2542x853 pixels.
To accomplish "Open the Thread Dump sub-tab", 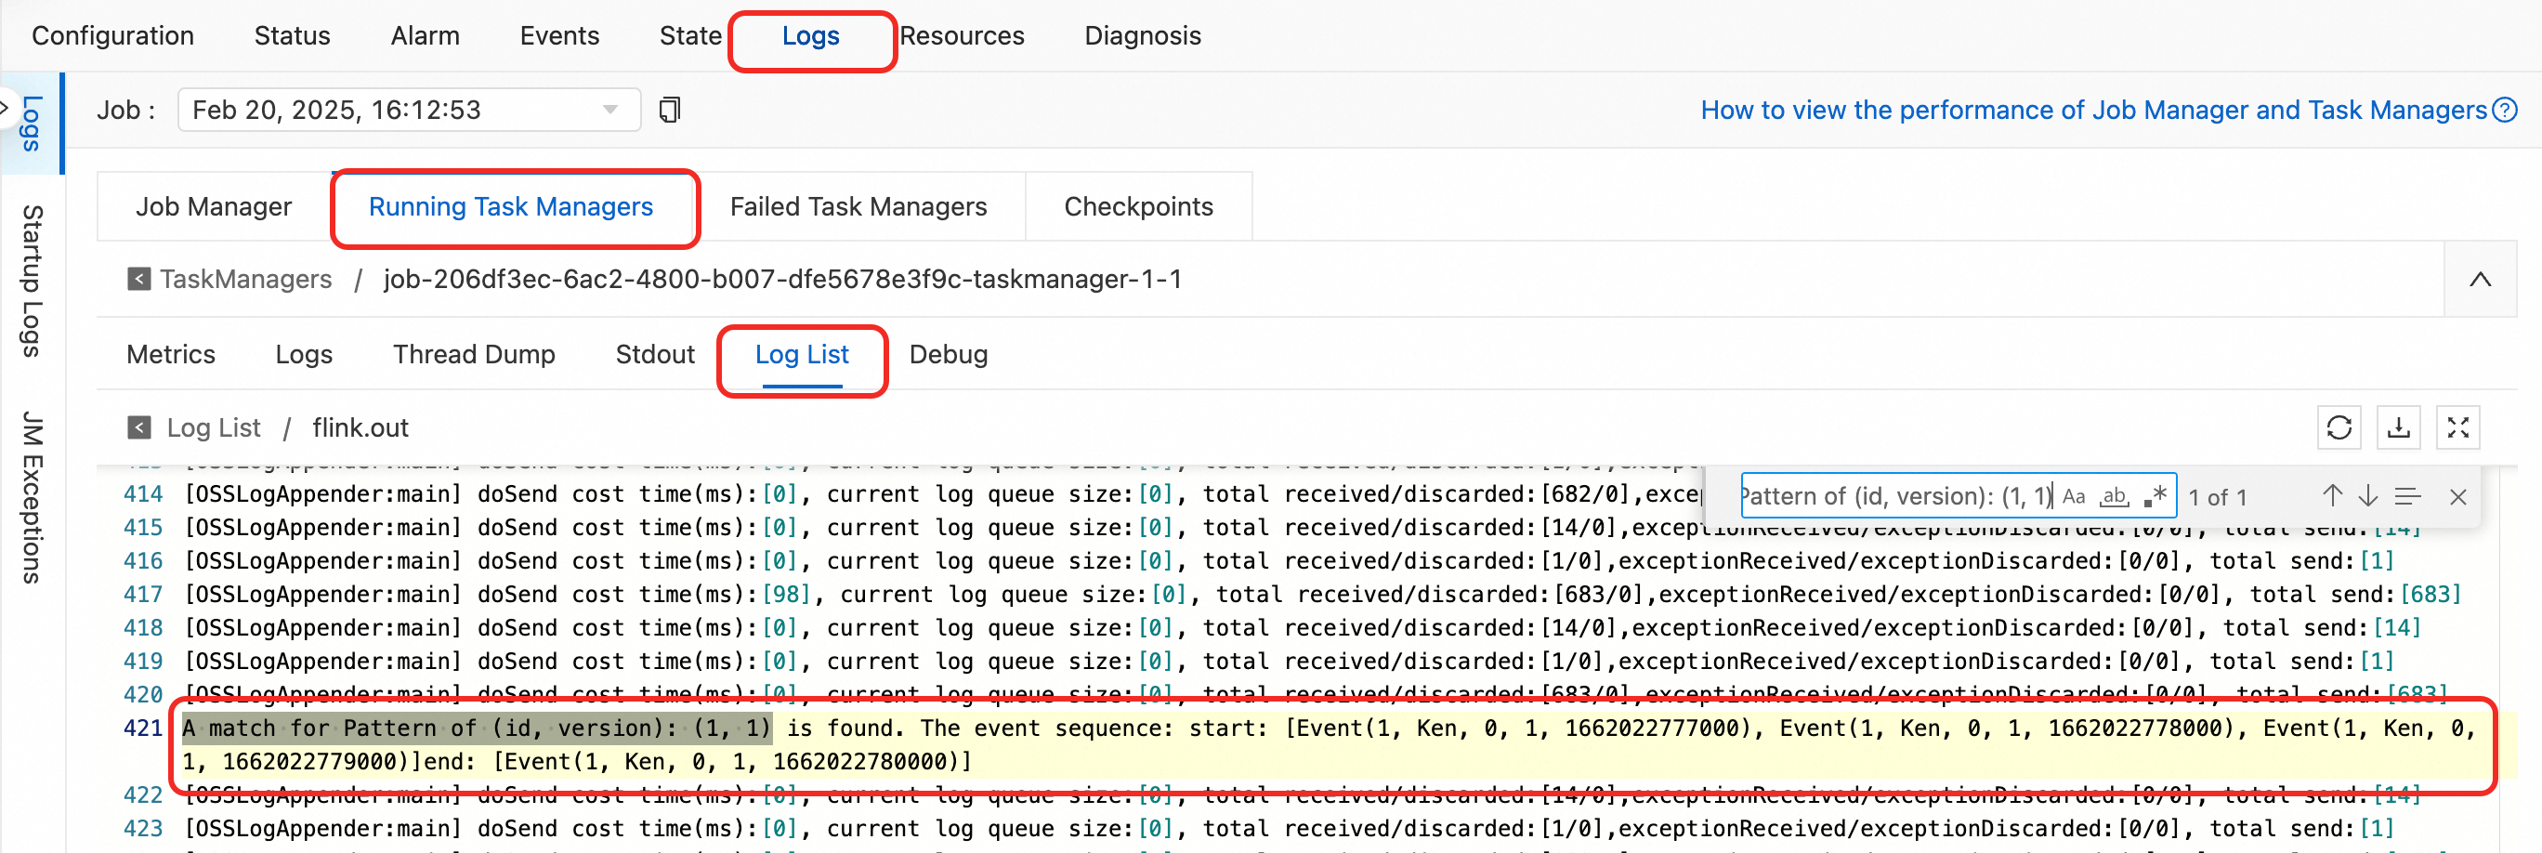I will [x=474, y=354].
